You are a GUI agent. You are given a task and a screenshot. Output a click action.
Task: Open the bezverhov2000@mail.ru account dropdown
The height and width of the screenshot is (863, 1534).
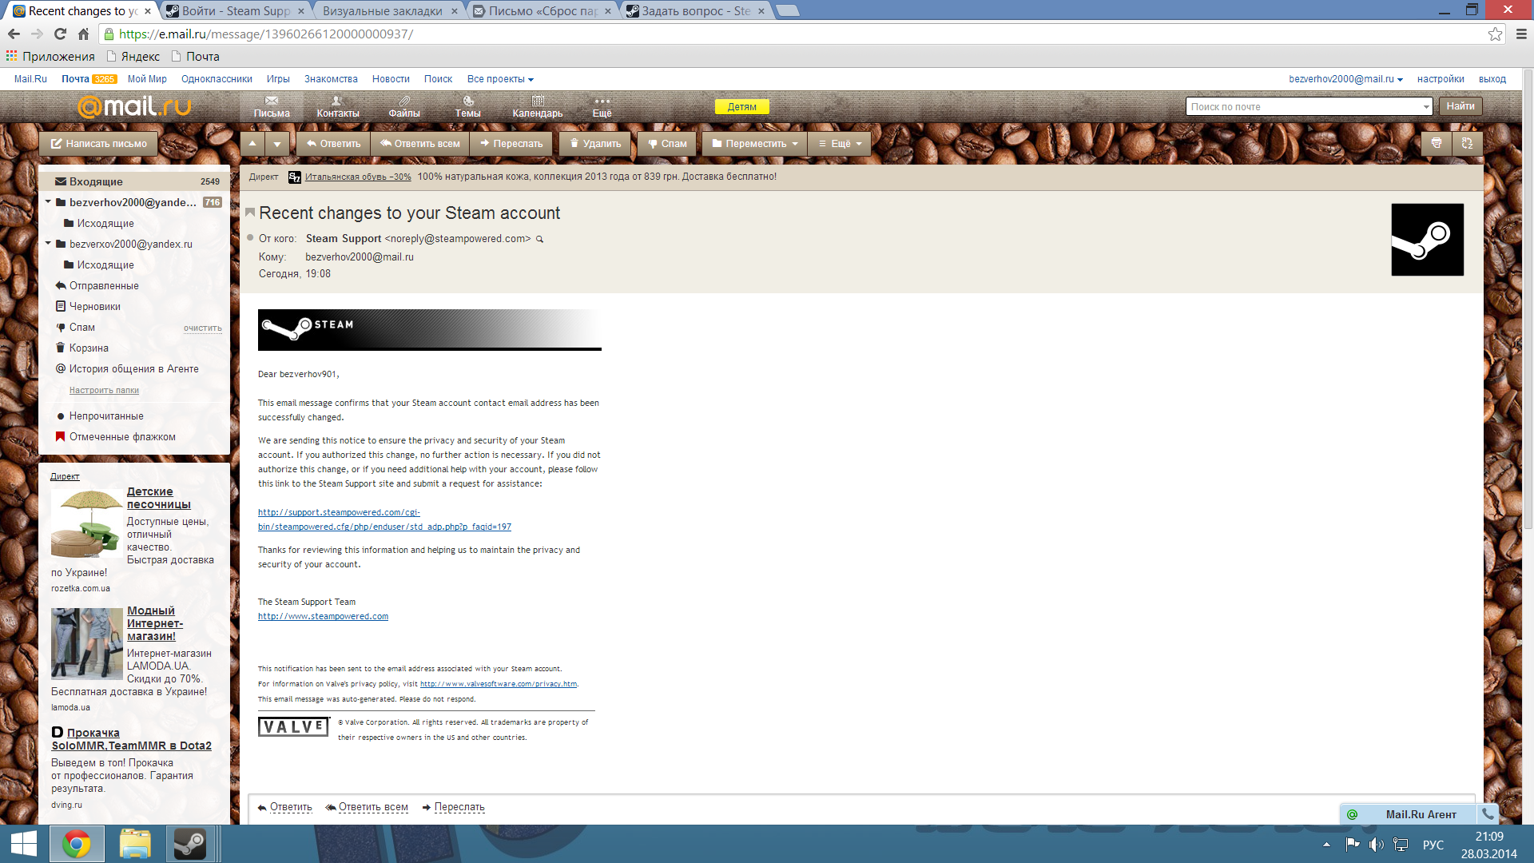(x=1345, y=79)
